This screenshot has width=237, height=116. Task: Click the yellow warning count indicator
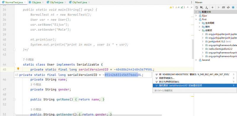point(172,7)
